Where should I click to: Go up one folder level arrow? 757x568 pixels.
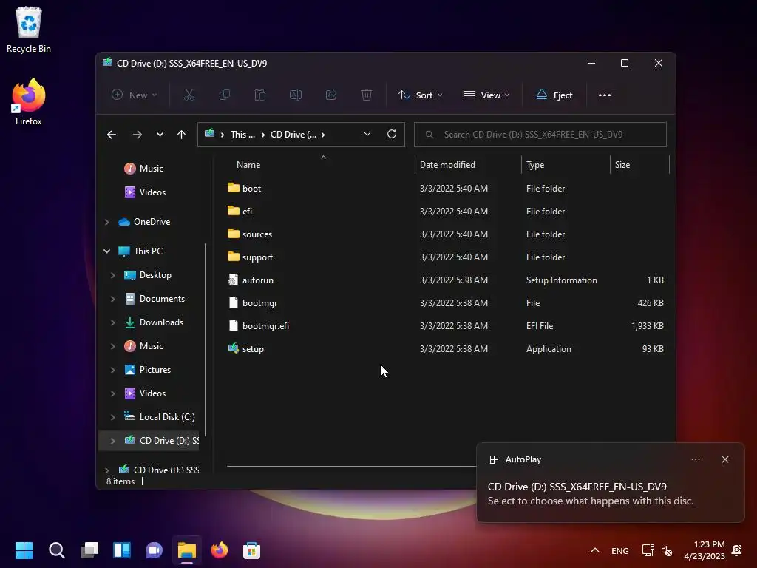181,135
